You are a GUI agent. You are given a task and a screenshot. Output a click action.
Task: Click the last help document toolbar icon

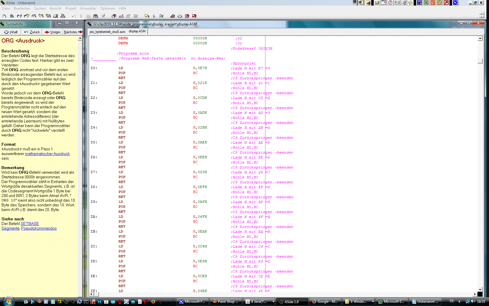[x=194, y=16]
